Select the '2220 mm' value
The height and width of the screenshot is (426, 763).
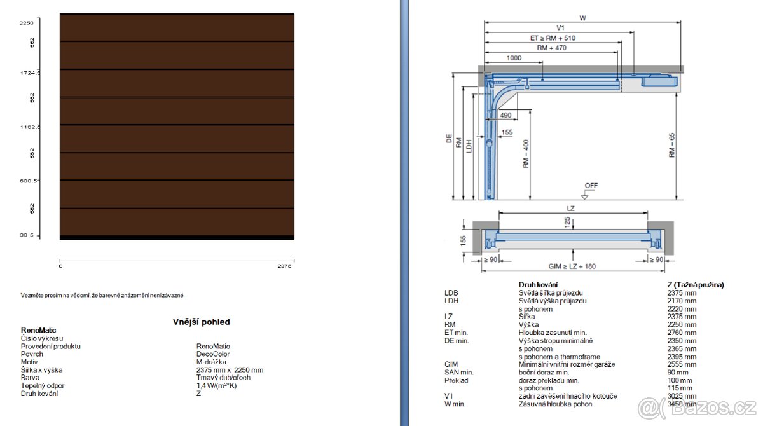(x=682, y=308)
